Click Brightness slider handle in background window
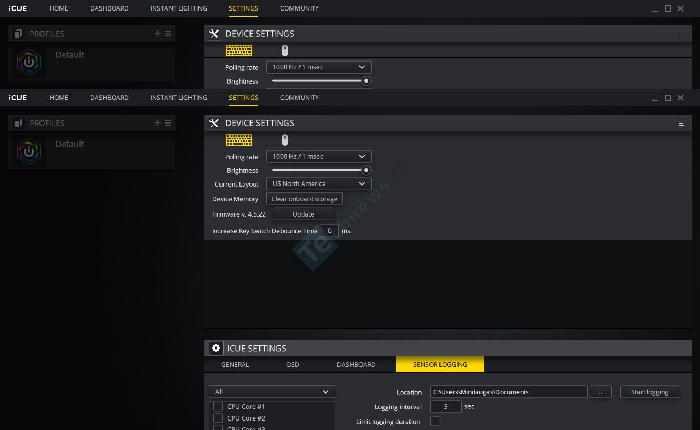 (x=366, y=81)
